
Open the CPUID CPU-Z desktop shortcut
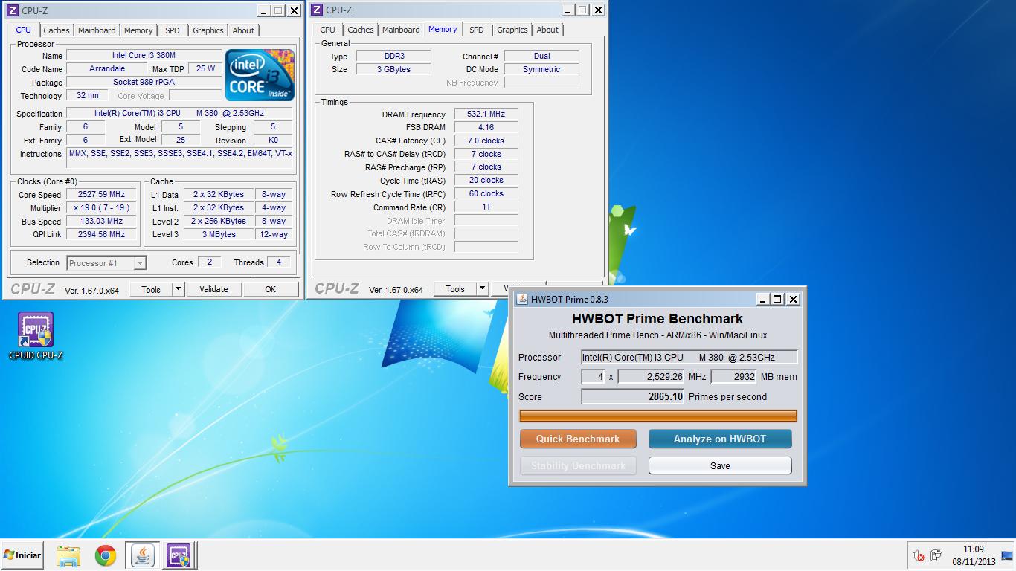click(36, 336)
